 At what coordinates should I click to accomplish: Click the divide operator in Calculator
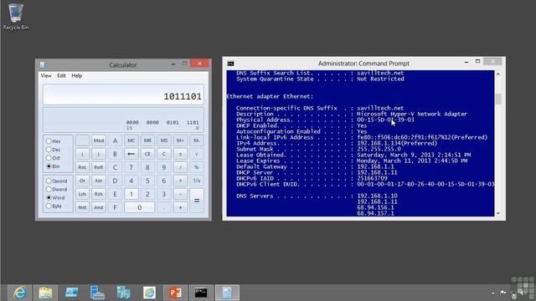click(180, 167)
